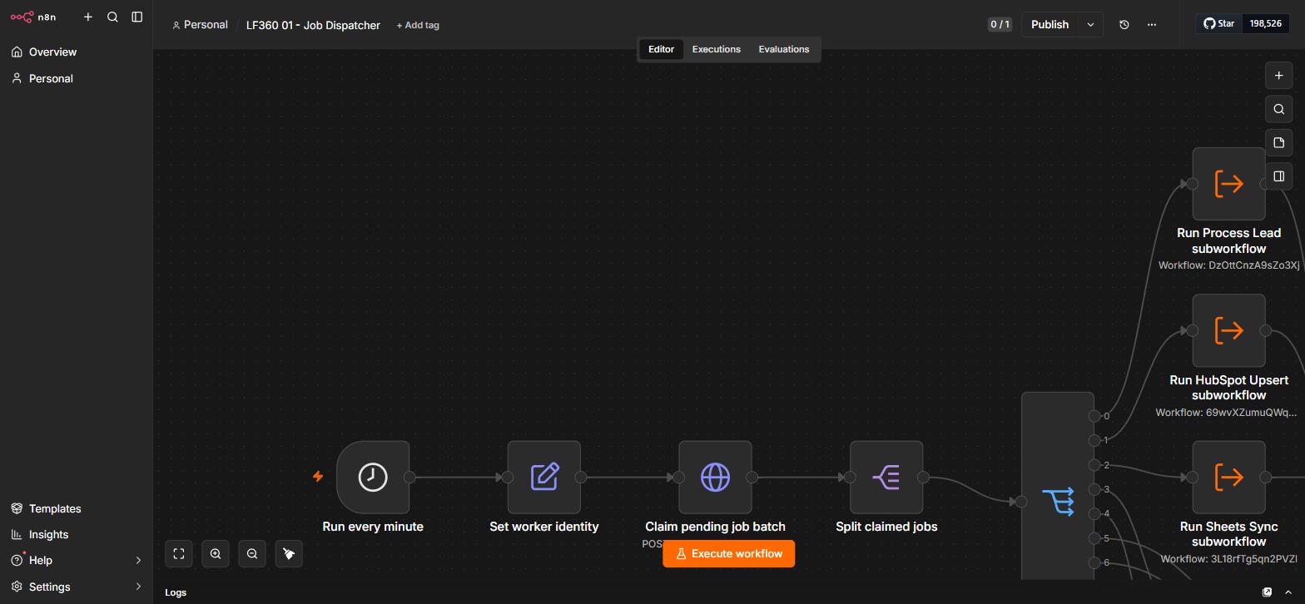Open search from sidebar magnifier icon
This screenshot has height=604, width=1305.
[112, 17]
